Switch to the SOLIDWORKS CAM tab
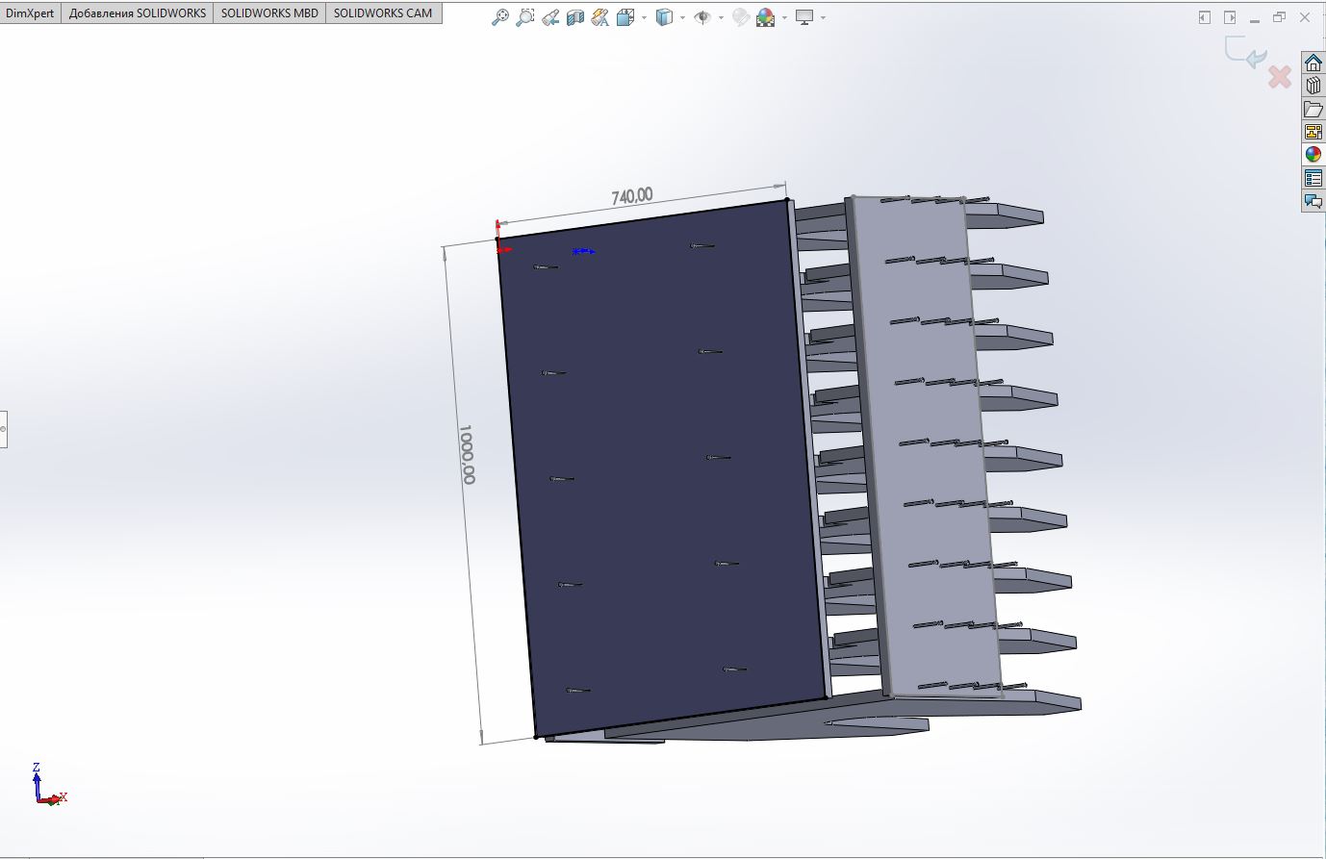The image size is (1326, 859). (x=383, y=13)
